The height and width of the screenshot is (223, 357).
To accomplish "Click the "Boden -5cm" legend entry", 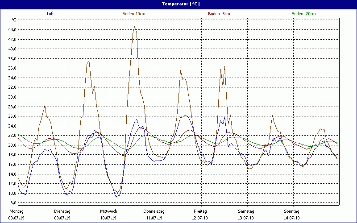I will tap(219, 14).
